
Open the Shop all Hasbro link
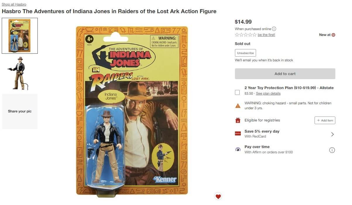coord(14,4)
